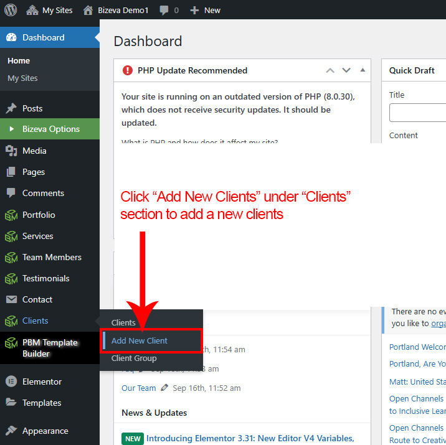This screenshot has width=446, height=445.
Task: Move PHP Update panel up
Action: (x=330, y=70)
